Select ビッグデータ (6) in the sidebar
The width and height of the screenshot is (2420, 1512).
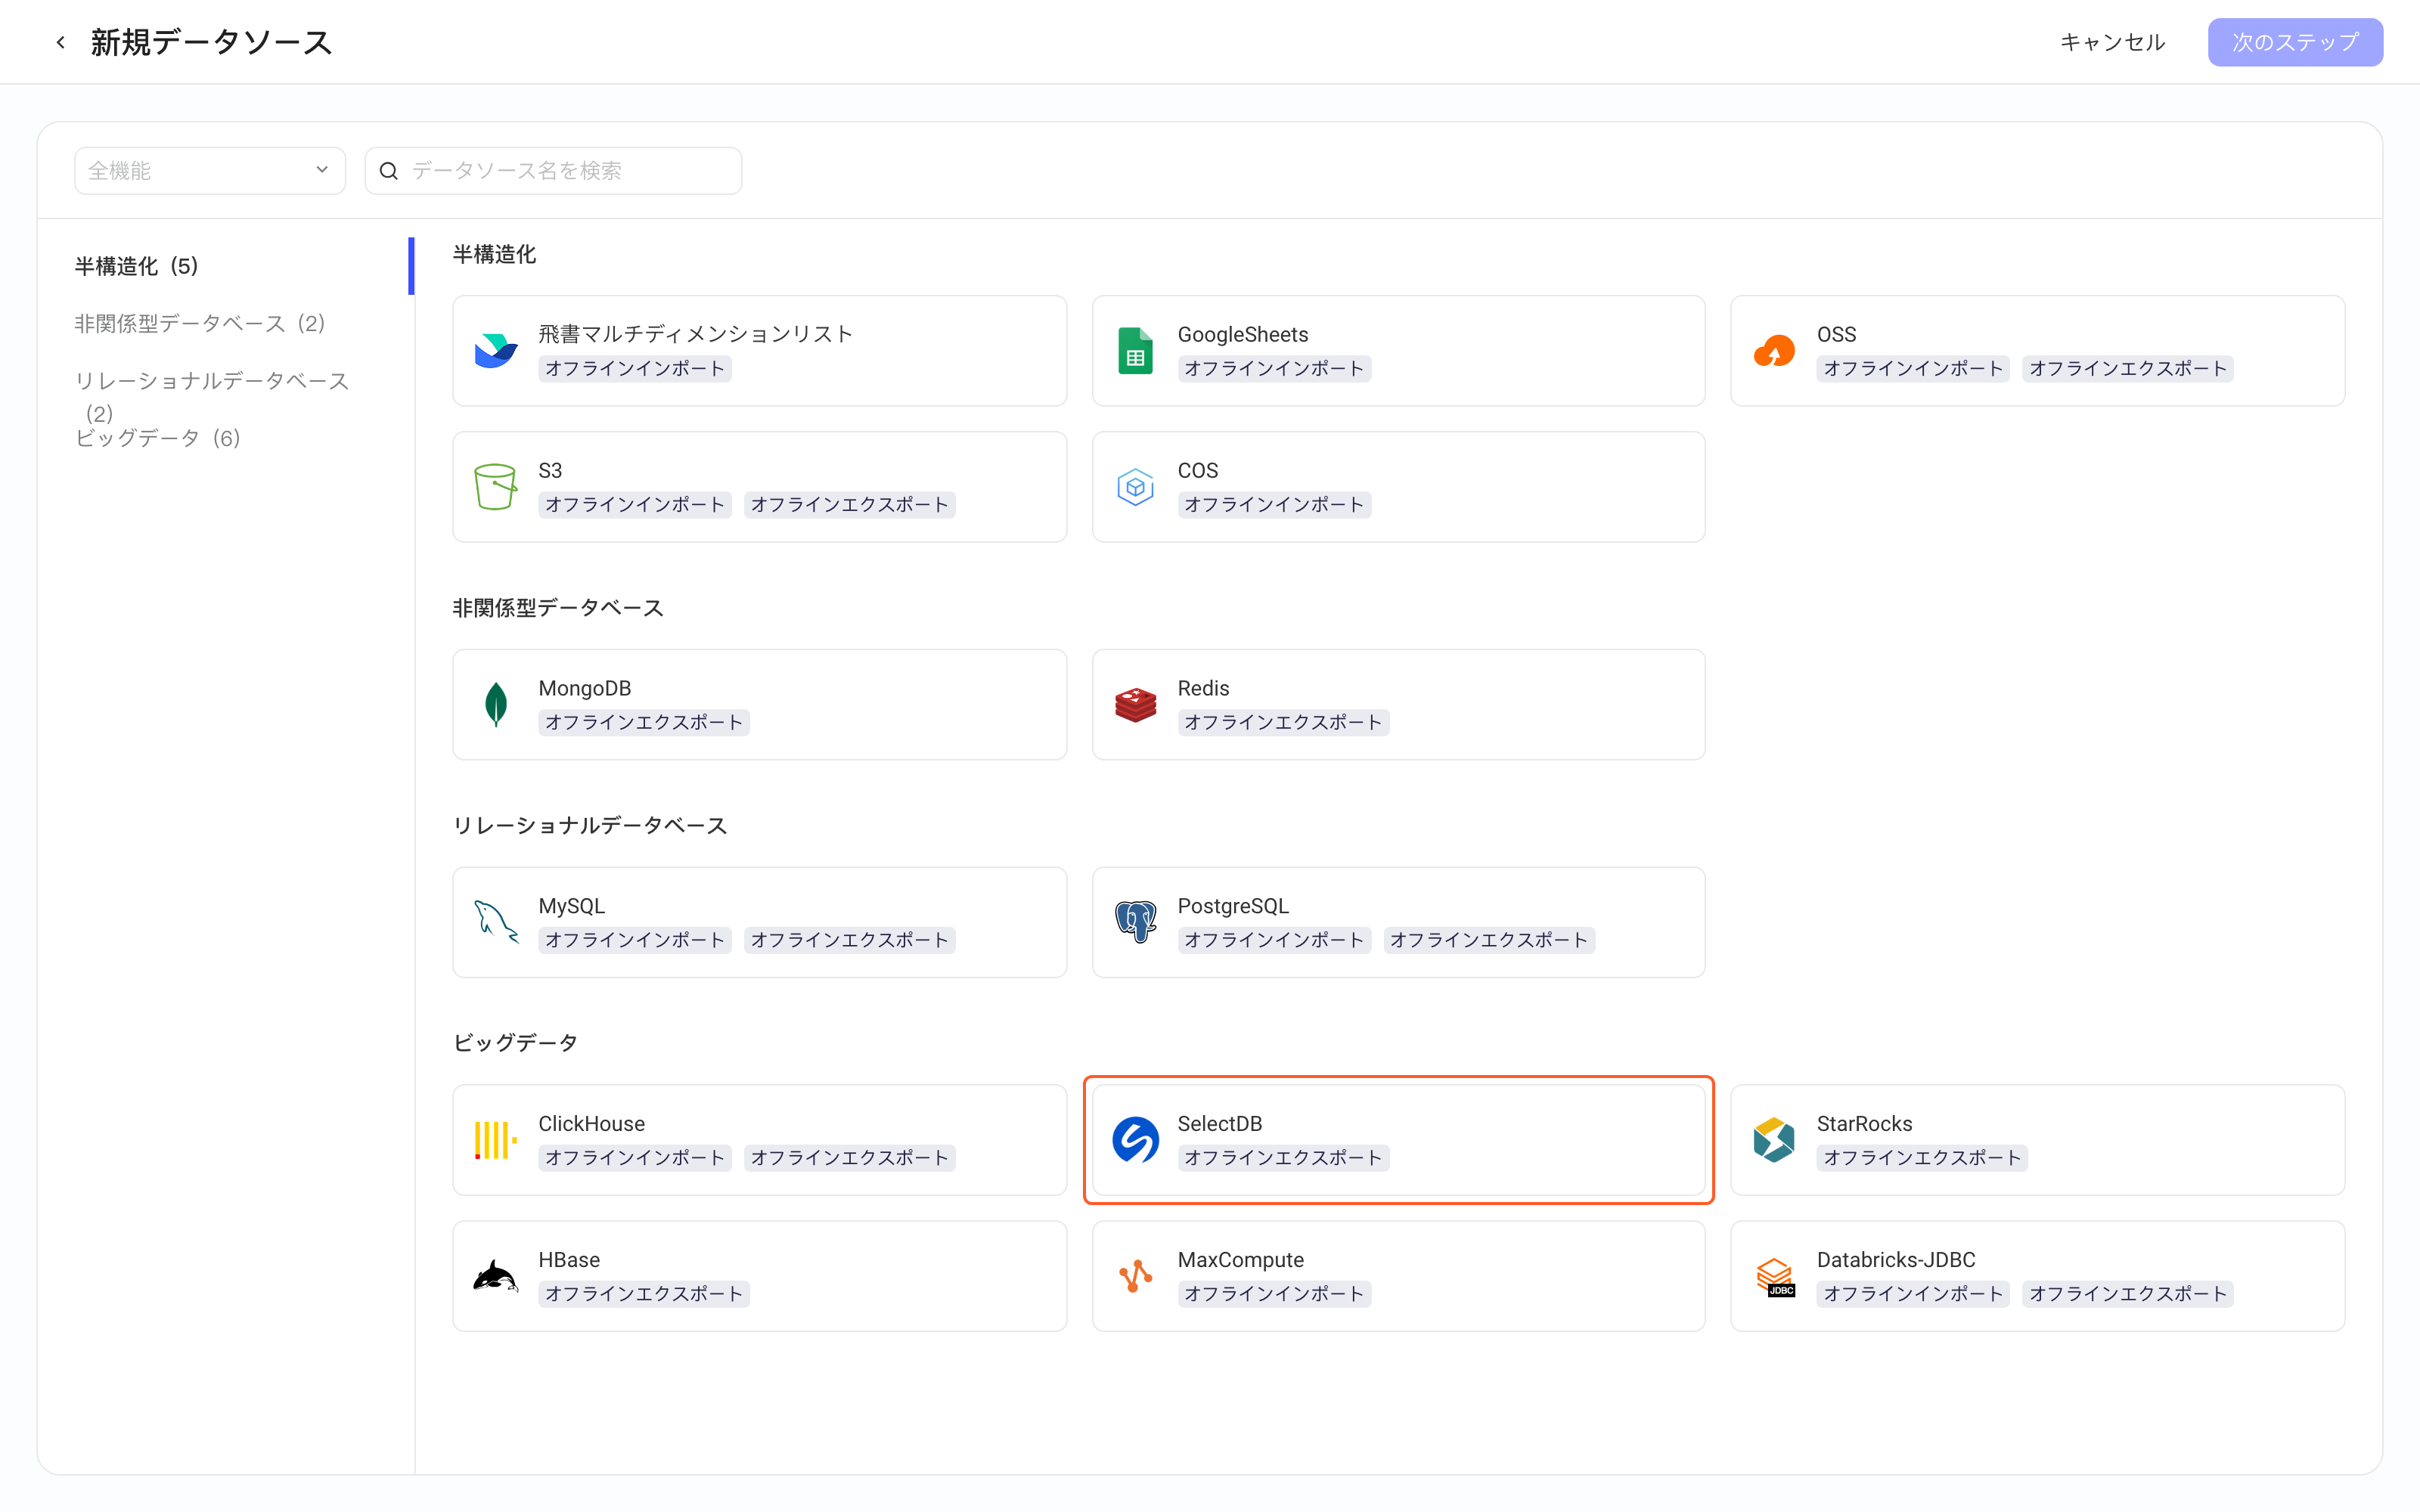point(158,438)
